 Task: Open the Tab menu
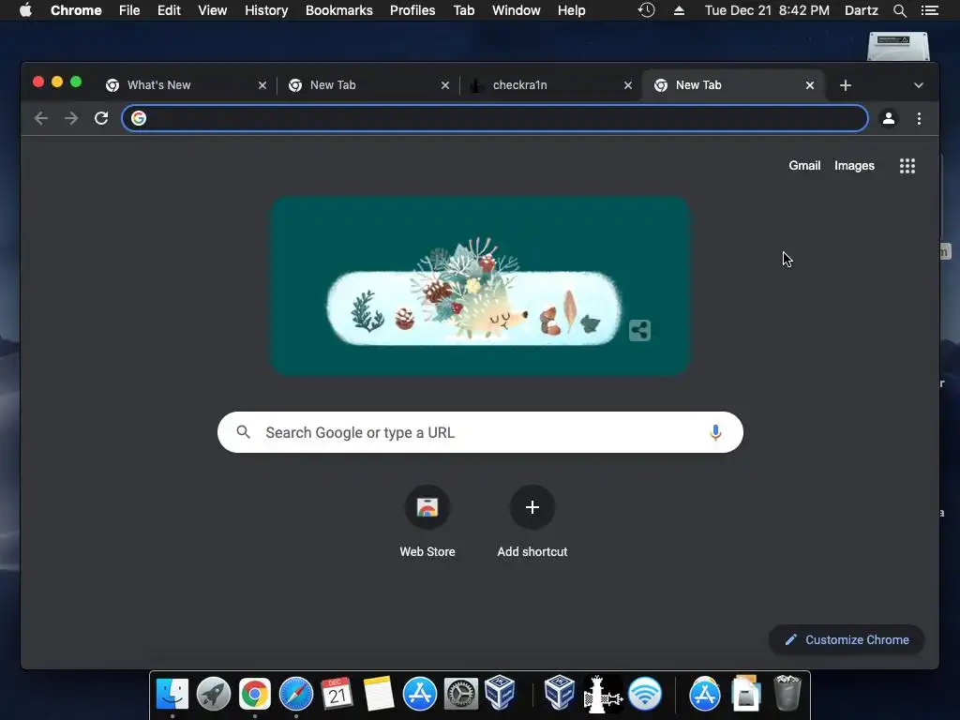tap(463, 10)
